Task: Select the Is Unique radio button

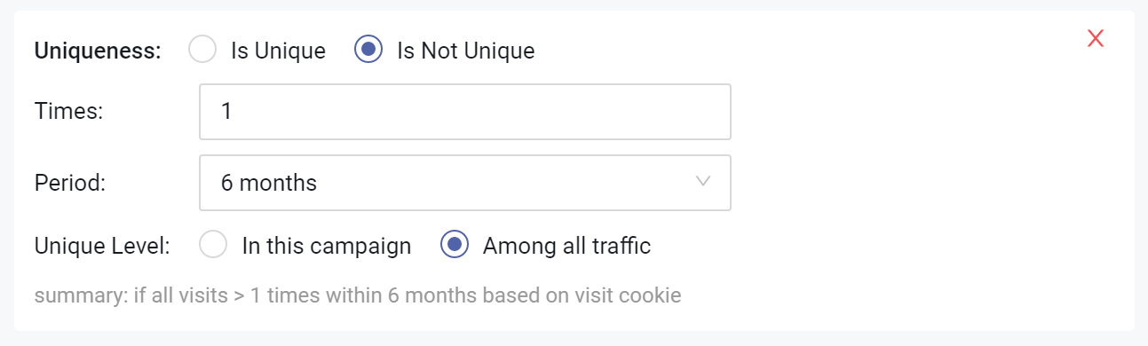Action: pos(202,51)
